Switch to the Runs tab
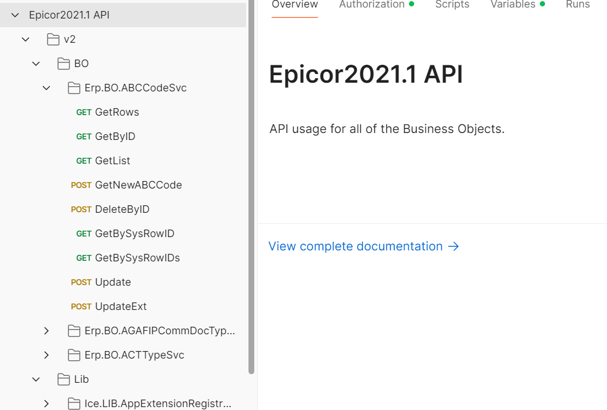The image size is (607, 410). click(577, 5)
